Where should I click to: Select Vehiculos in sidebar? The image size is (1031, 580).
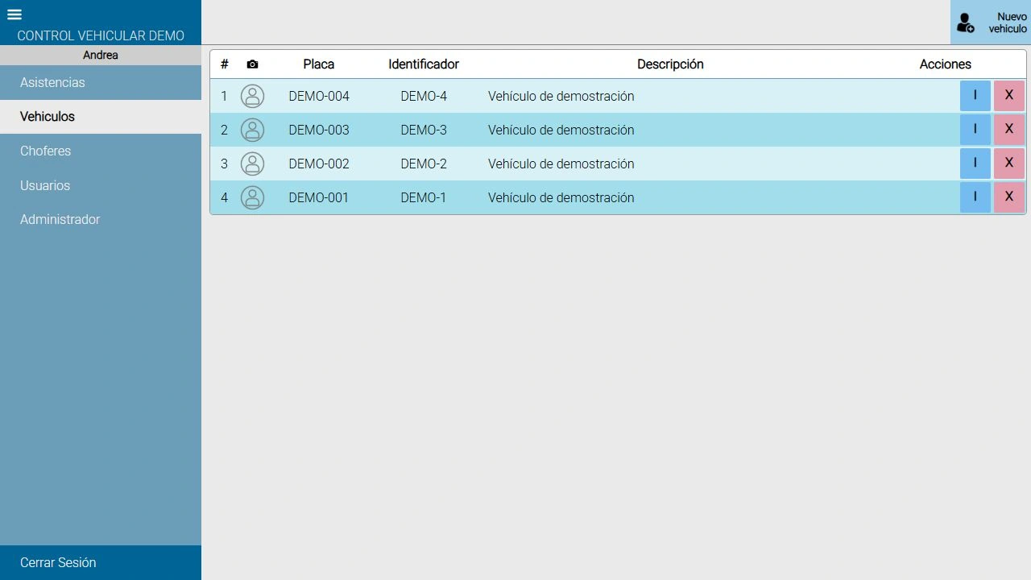[x=101, y=117]
